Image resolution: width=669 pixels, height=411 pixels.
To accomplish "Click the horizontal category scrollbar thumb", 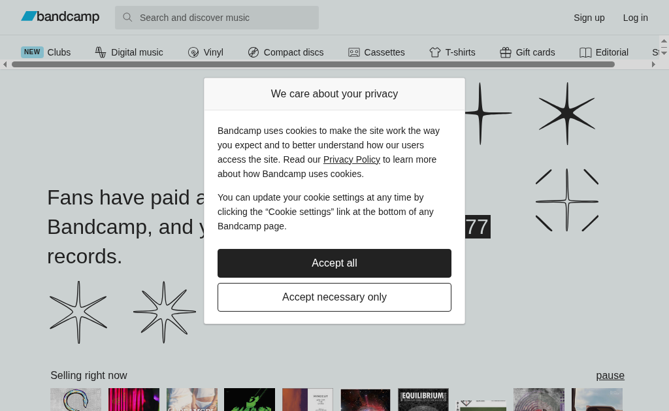I will coord(313,65).
